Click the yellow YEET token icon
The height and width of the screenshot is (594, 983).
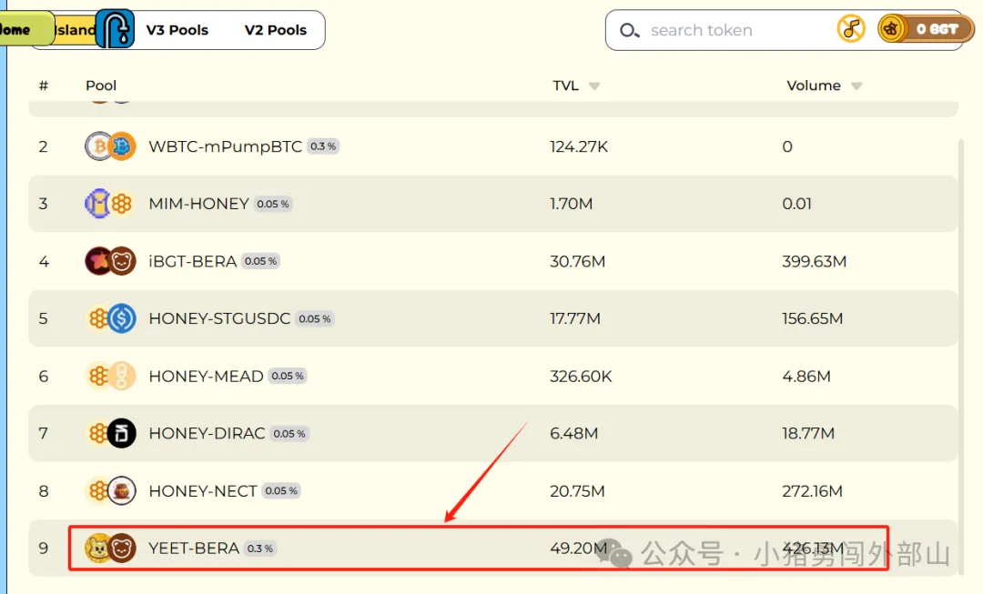click(98, 549)
